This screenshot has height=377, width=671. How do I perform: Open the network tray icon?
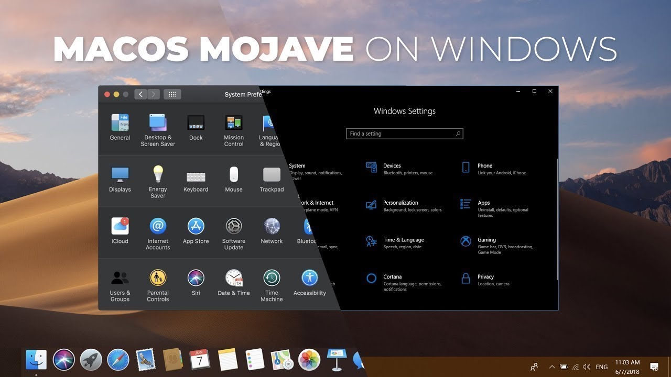pyautogui.click(x=576, y=367)
